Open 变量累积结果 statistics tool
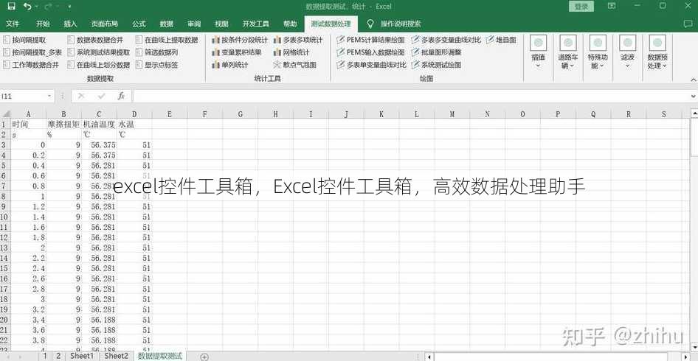Screen dimensions: 698x361 click(x=237, y=52)
